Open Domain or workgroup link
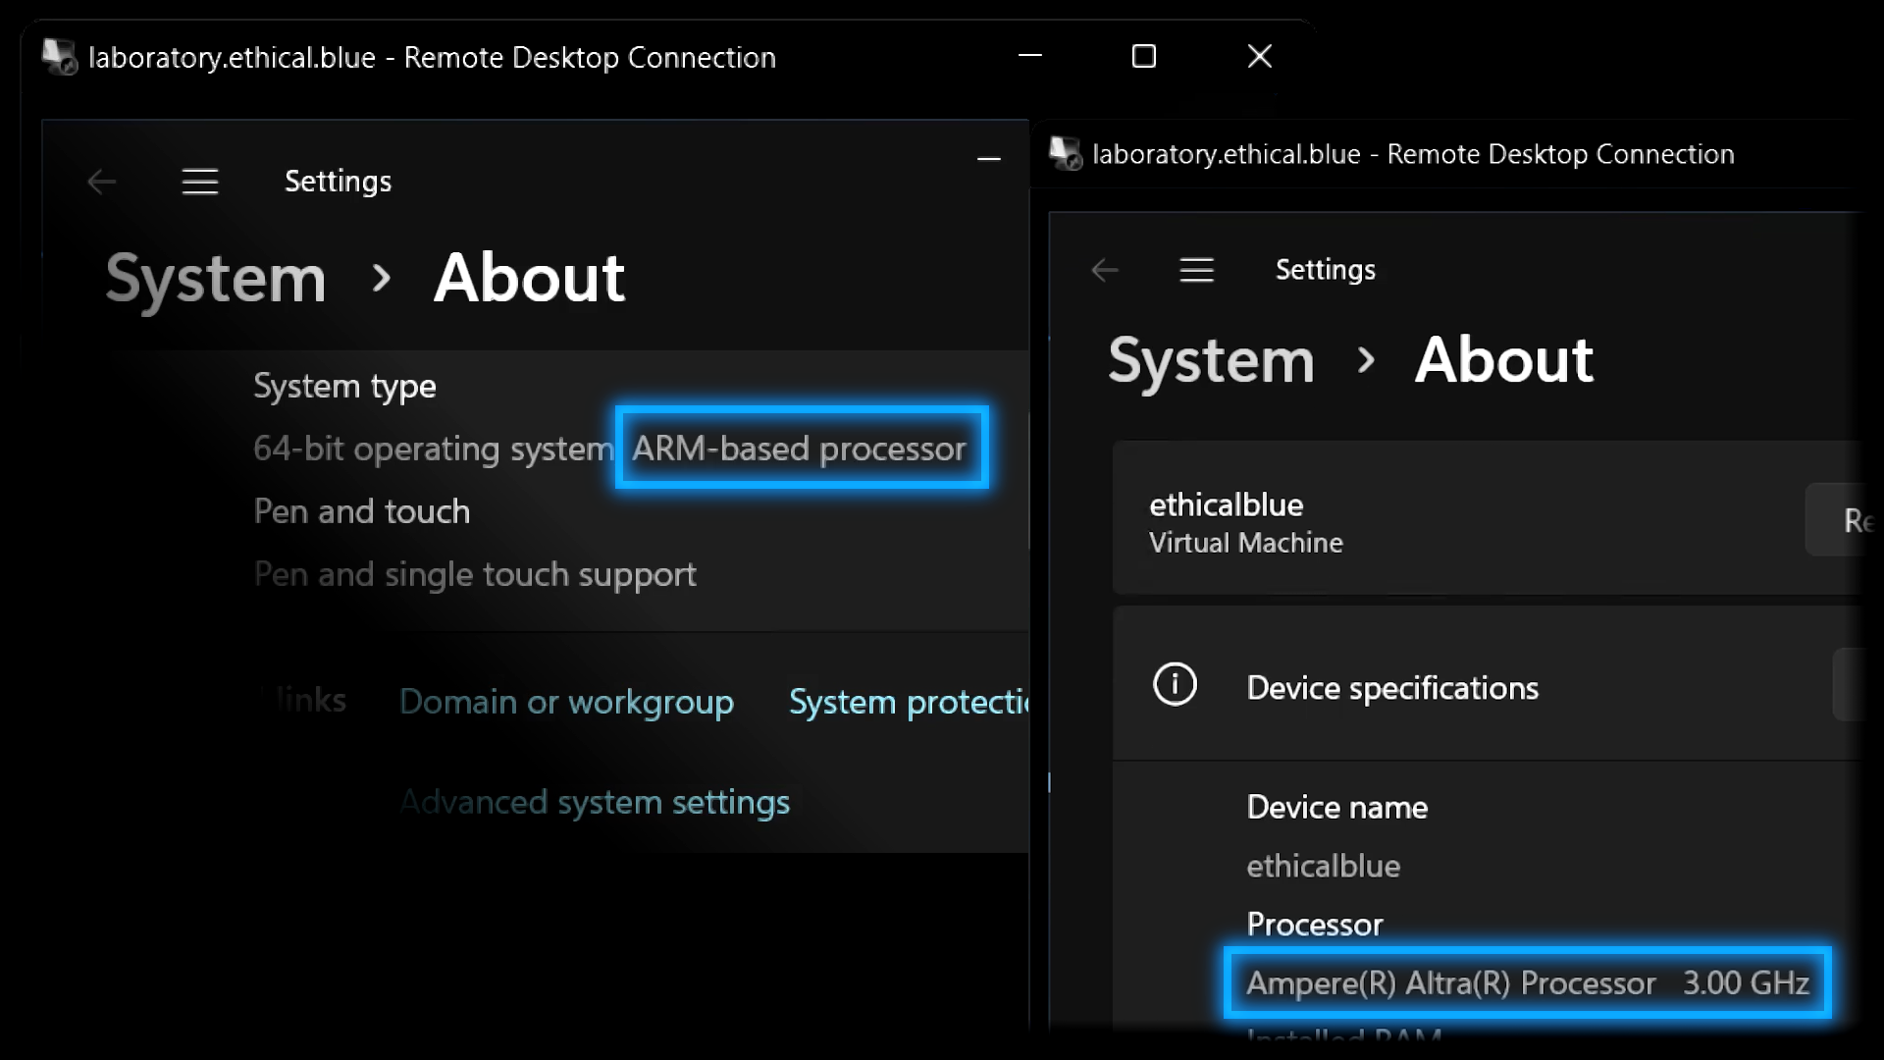Screen dimensions: 1884x1060 pyautogui.click(x=566, y=702)
